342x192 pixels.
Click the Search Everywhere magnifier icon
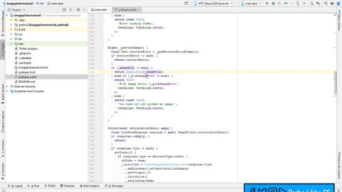326,4
